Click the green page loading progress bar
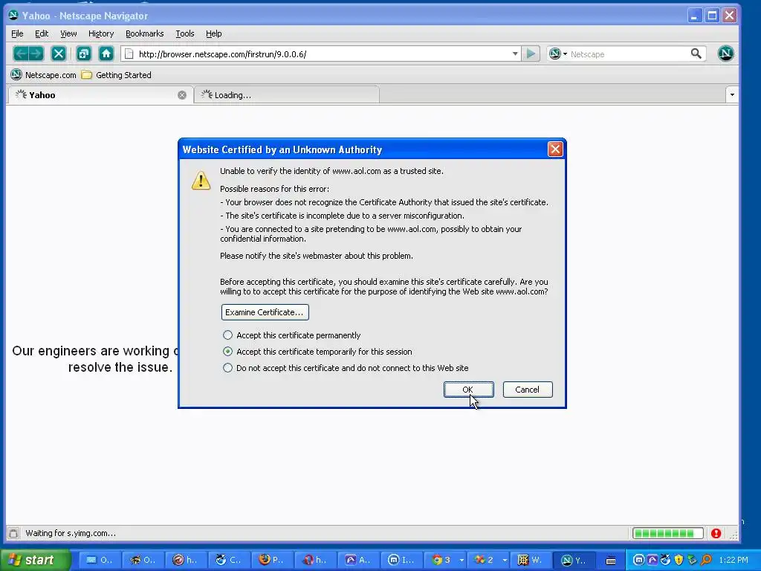The height and width of the screenshot is (571, 761). (x=668, y=534)
